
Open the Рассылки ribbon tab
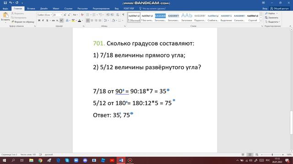pos(82,9)
